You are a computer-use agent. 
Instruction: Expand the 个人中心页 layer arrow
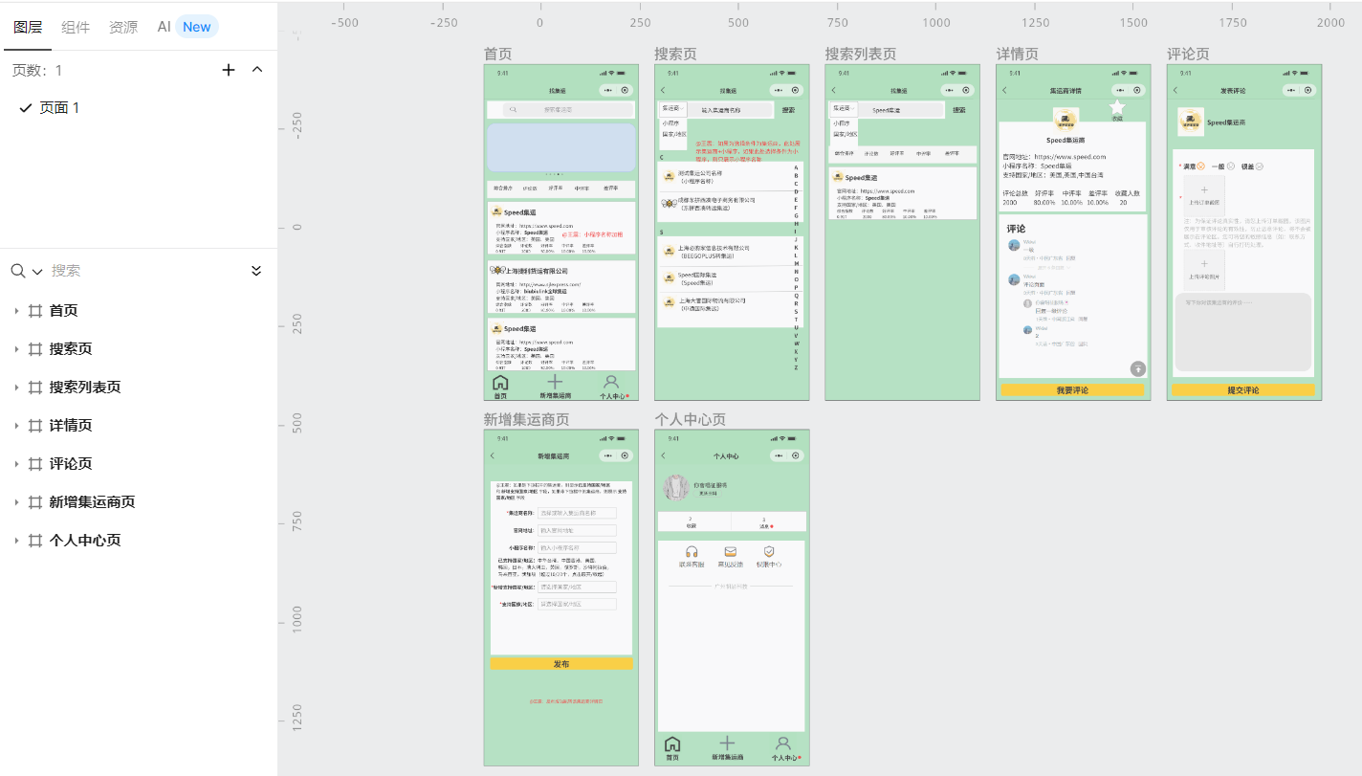(16, 541)
